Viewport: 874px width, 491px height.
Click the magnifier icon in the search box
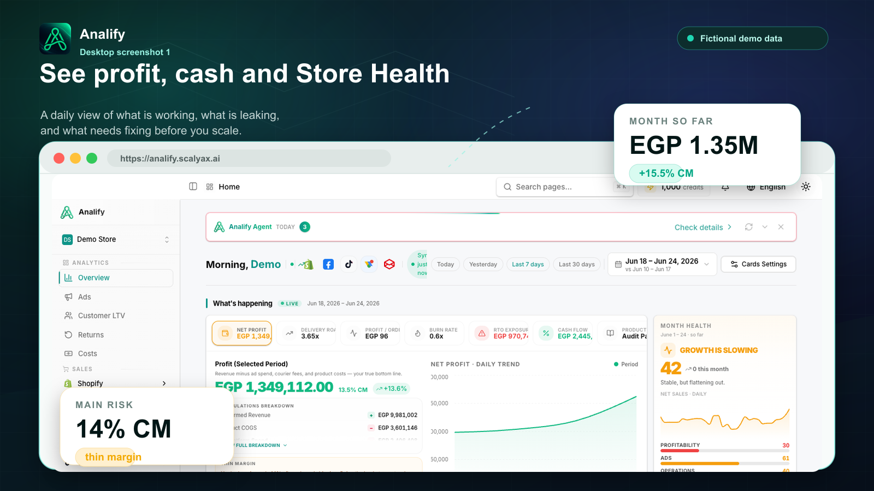coord(507,187)
